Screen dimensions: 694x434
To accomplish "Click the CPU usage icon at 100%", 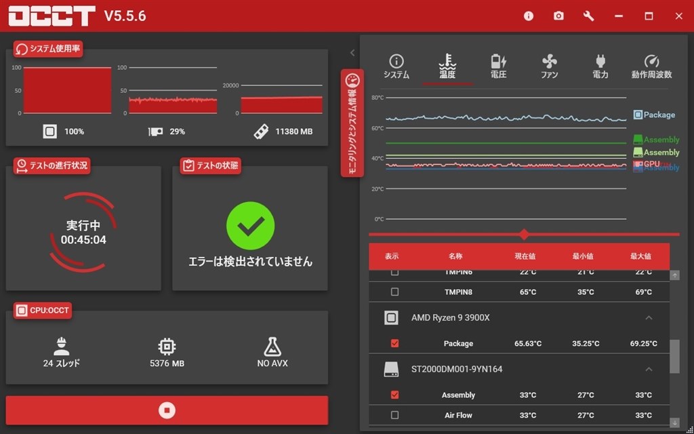I will pos(49,131).
